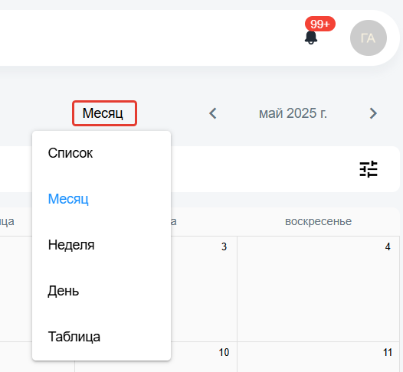Open the ГА user avatar menu
The height and width of the screenshot is (372, 403).
(369, 38)
